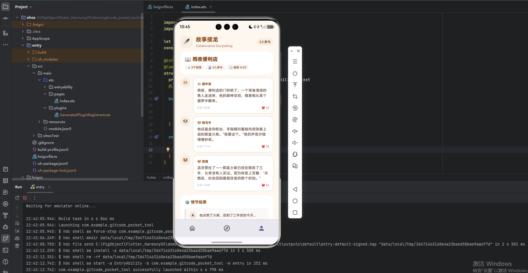This screenshot has height=273, width=528.
Task: Click the project tree horizontal scrollbar
Action: [x=70, y=179]
